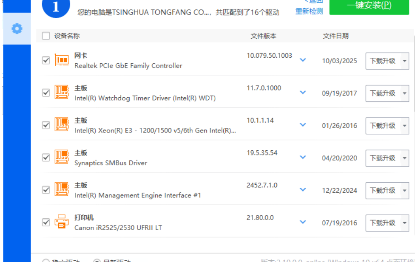
Task: Expand the version chevron for Realtek 10.079.50.1003
Action: click(303, 60)
